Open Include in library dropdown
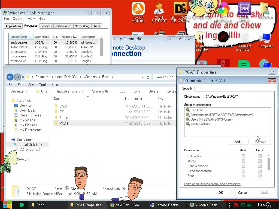Screen dimensions: 279x209 [x=70, y=91]
